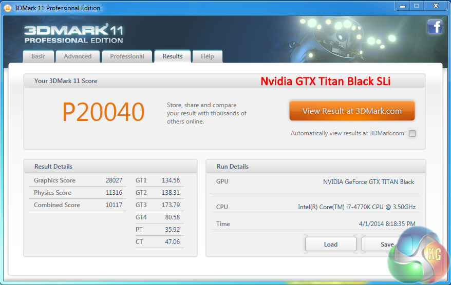Click the CPU name Intel Core i7-4770K

(356, 207)
